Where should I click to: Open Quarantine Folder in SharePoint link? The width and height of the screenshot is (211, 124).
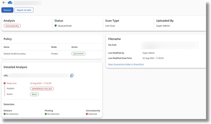point(126,64)
